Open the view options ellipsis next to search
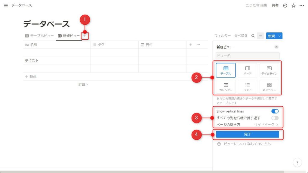The height and width of the screenshot is (173, 308). (x=260, y=36)
